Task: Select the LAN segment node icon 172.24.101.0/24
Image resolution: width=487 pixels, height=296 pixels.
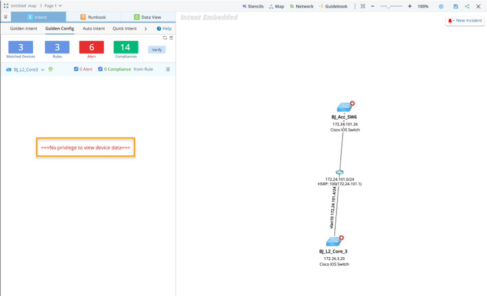Action: coord(339,172)
